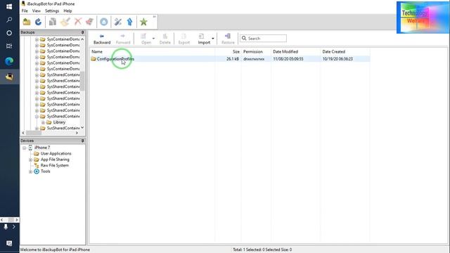This screenshot has height=253, width=450.
Task: Select App File Sharing tree item
Action: click(55, 160)
